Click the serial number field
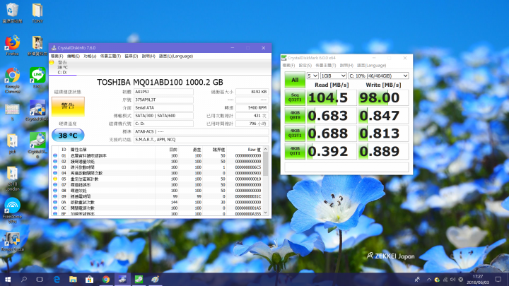509x286 pixels. (x=163, y=100)
